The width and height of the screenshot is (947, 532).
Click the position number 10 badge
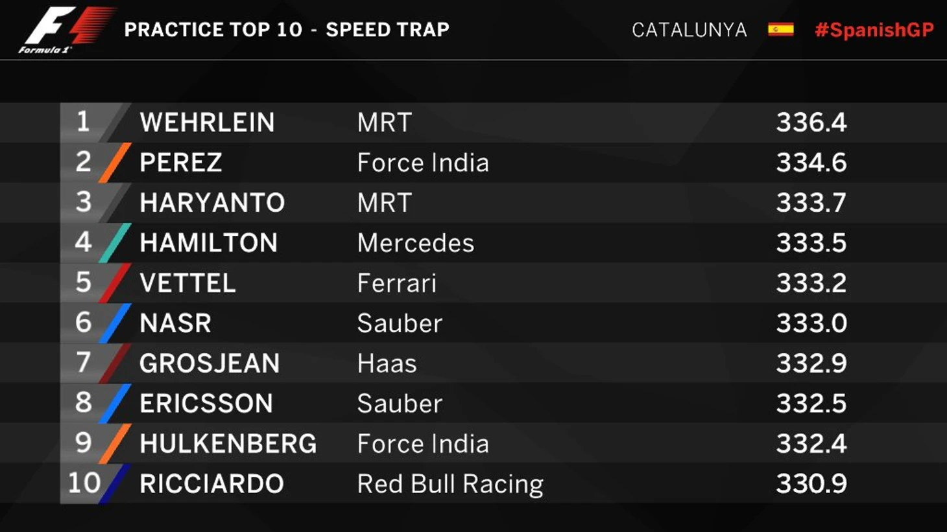(x=84, y=483)
